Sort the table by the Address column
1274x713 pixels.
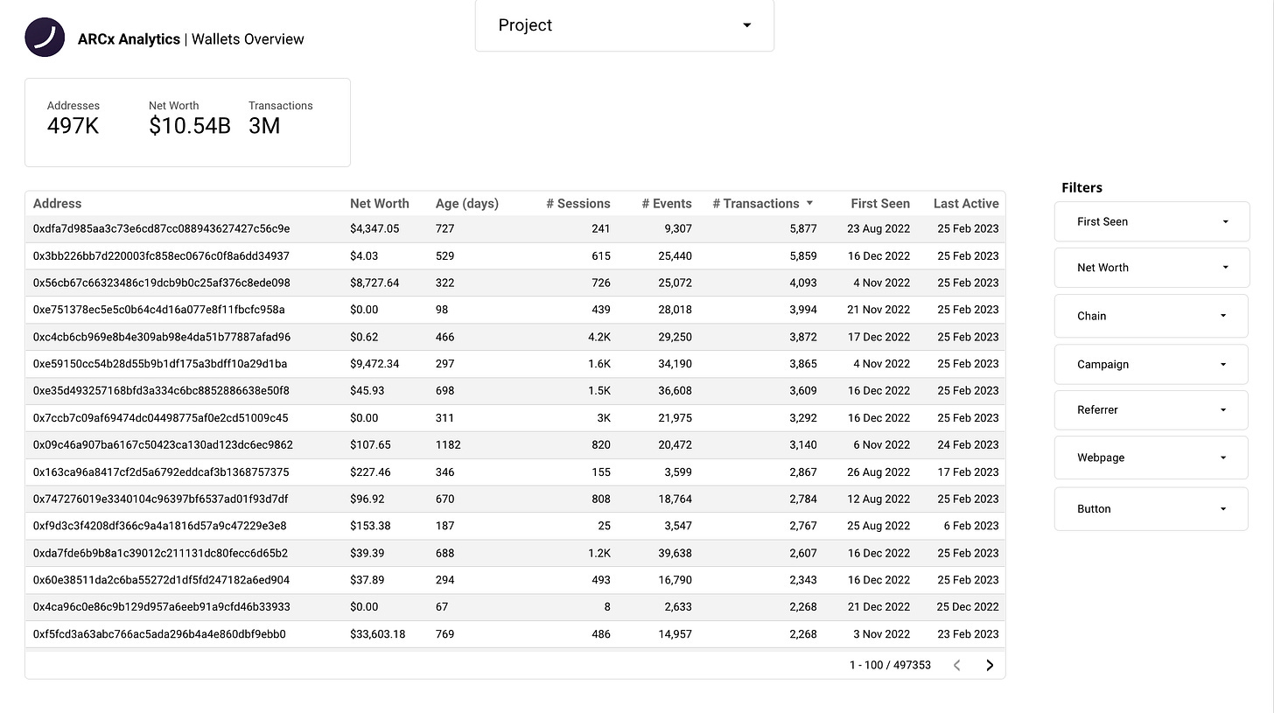[x=57, y=203]
